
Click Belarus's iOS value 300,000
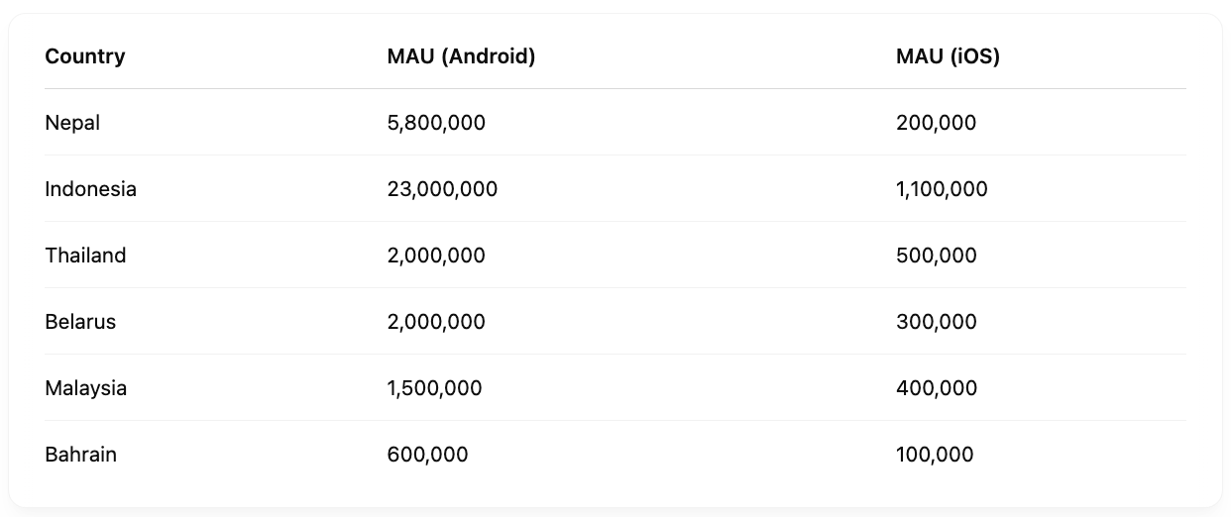pos(936,322)
